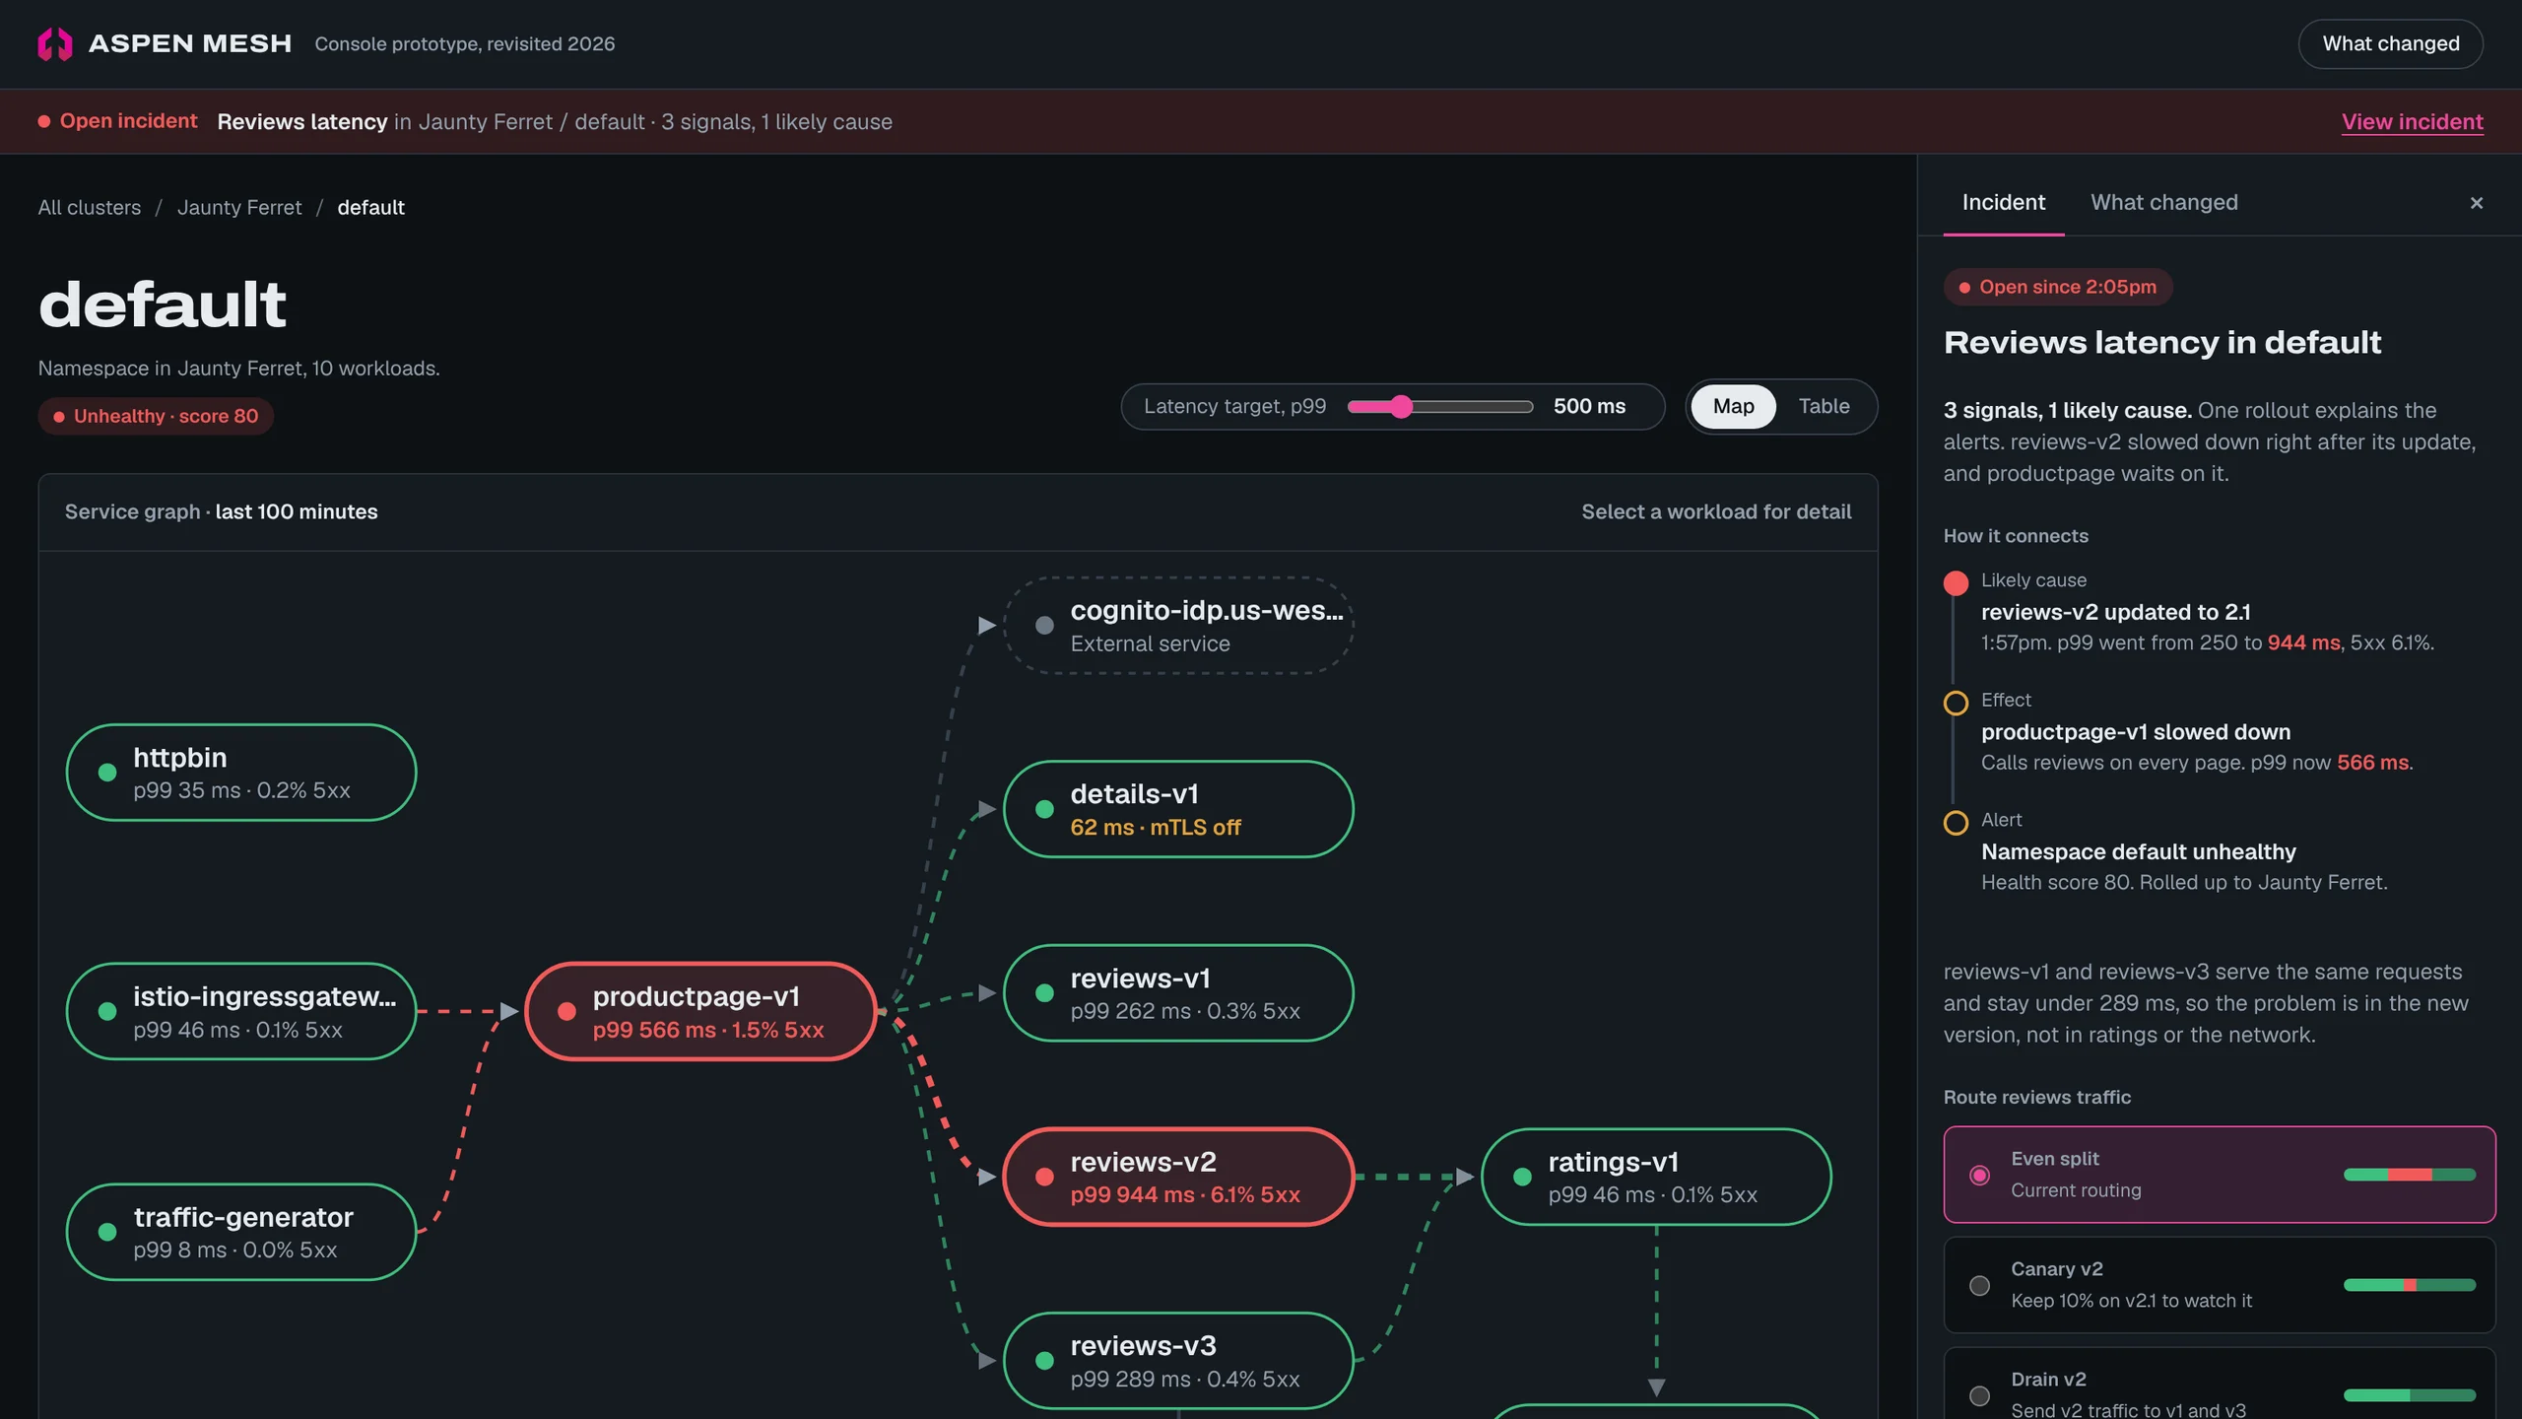Click the 500 ms latency value
Image resolution: width=2522 pixels, height=1419 pixels.
tap(1589, 406)
